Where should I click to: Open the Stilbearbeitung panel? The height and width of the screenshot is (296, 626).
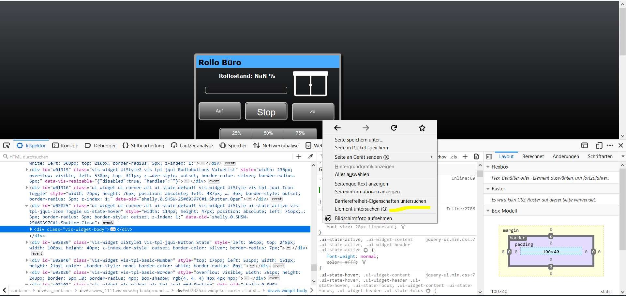143,145
